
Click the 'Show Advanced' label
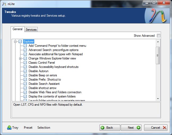click(x=144, y=36)
